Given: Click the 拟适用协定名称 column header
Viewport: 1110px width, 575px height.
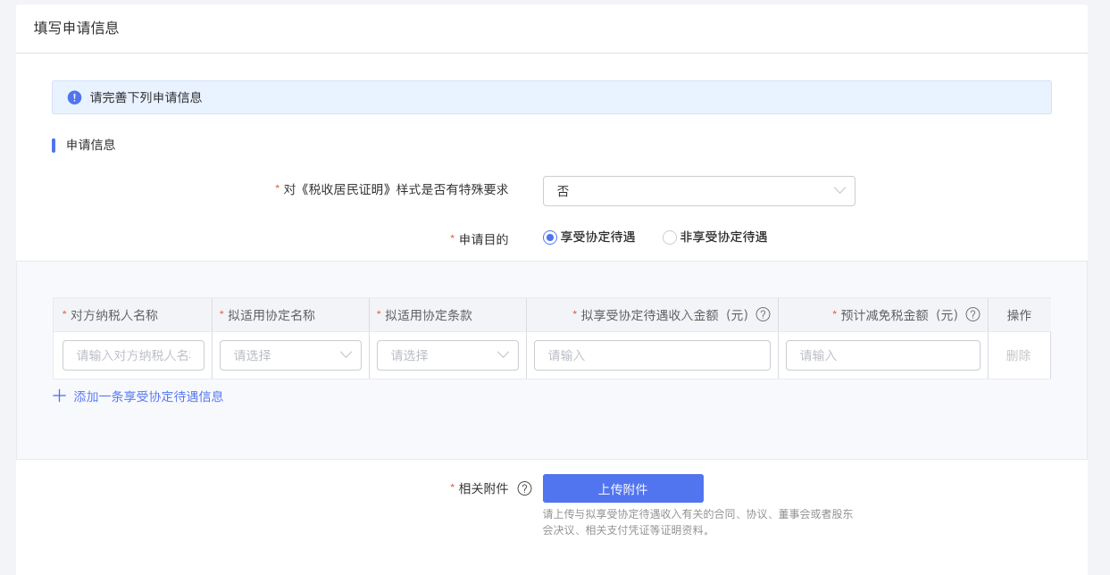Looking at the screenshot, I should [x=290, y=315].
